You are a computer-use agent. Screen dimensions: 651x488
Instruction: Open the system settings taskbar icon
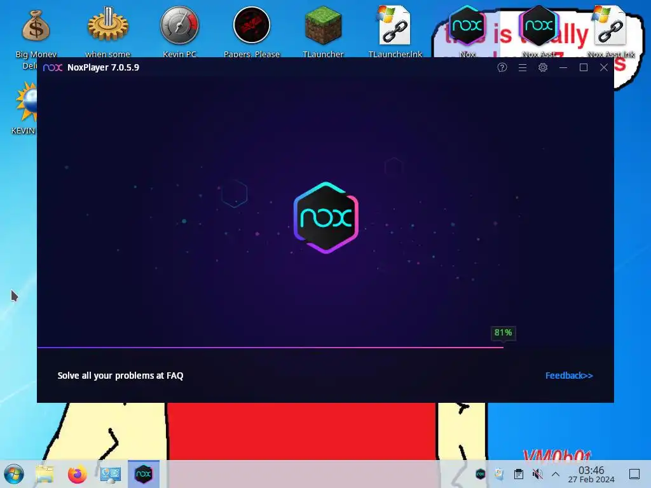coord(111,474)
